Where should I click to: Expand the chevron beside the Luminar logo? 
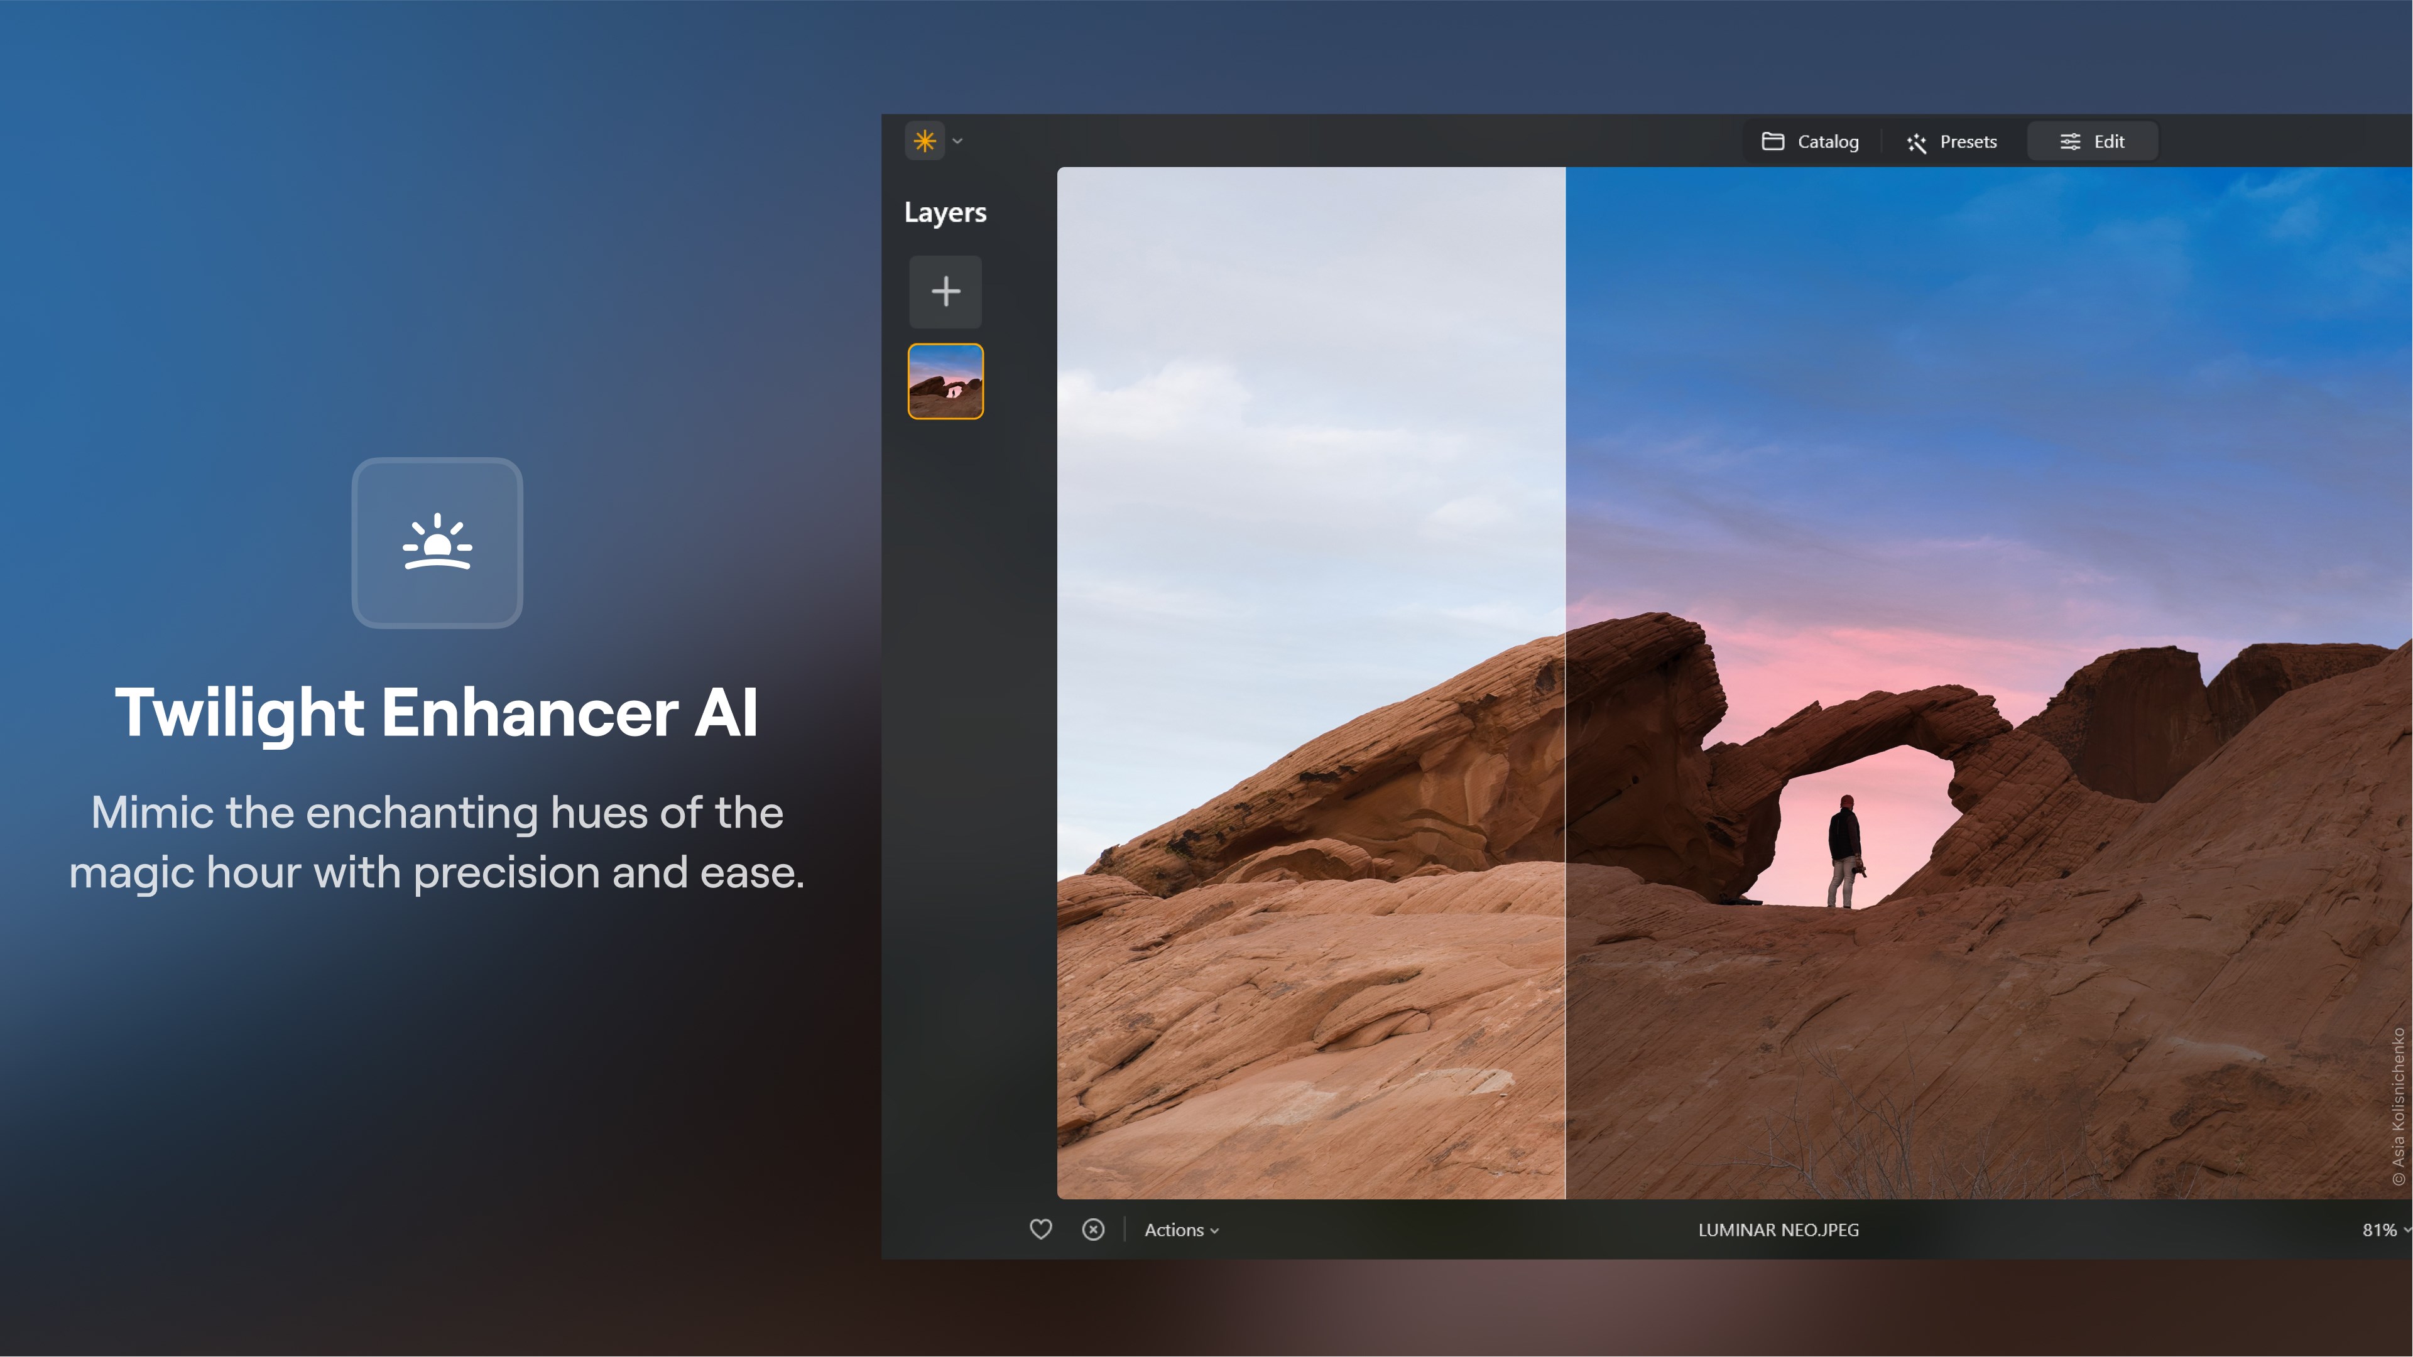click(957, 141)
